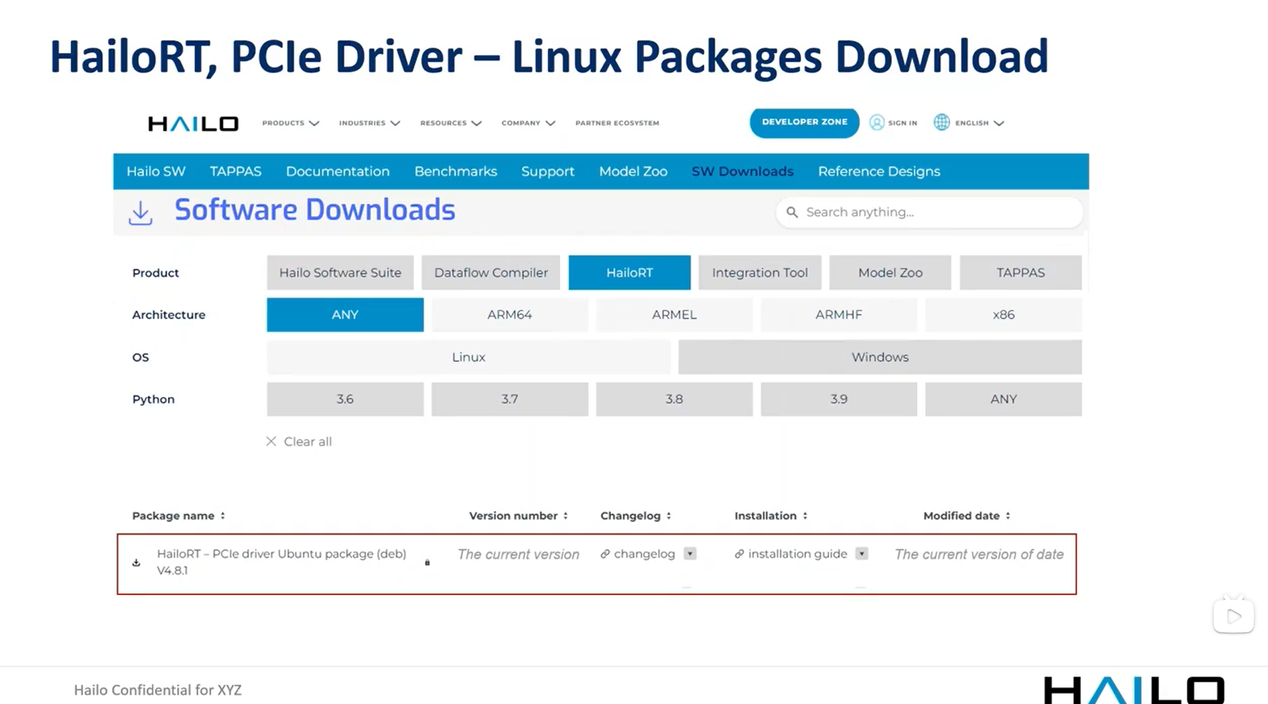Sort by Version number column arrows
Image resolution: width=1268 pixels, height=704 pixels.
(566, 516)
